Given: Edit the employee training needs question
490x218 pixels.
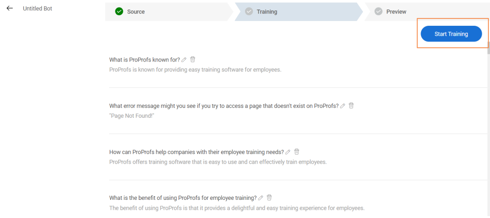Looking at the screenshot, I should (x=288, y=153).
